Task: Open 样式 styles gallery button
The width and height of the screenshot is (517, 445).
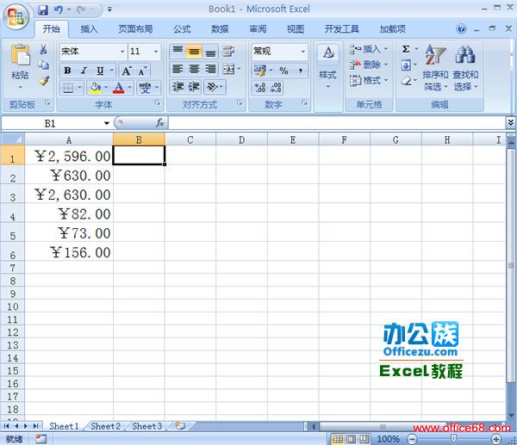Action: coord(328,67)
